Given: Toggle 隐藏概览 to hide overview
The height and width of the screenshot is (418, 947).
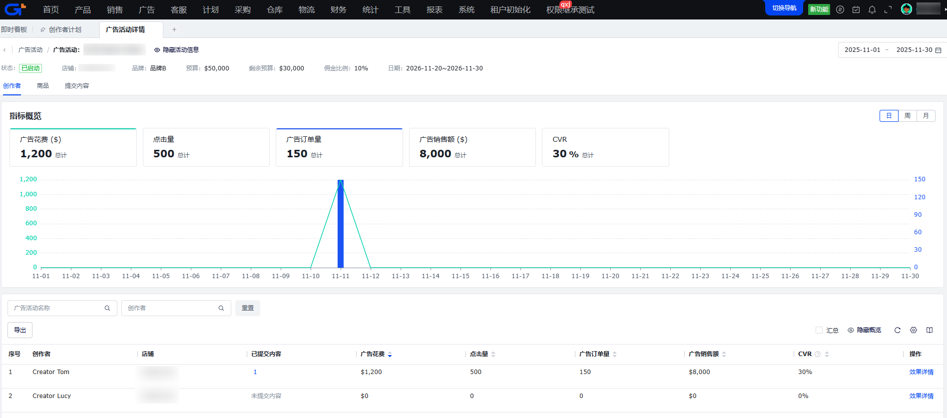Looking at the screenshot, I should 865,330.
